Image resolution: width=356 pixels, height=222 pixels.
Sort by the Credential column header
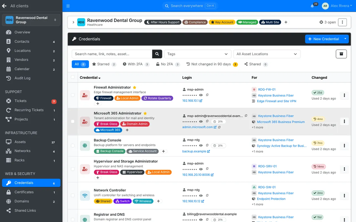(90, 77)
